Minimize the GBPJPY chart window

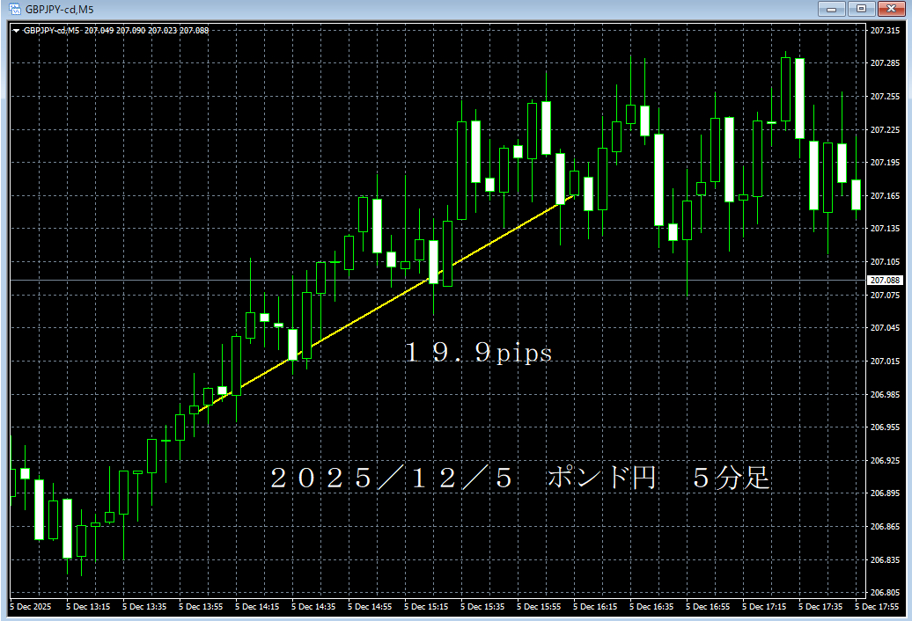[x=831, y=9]
